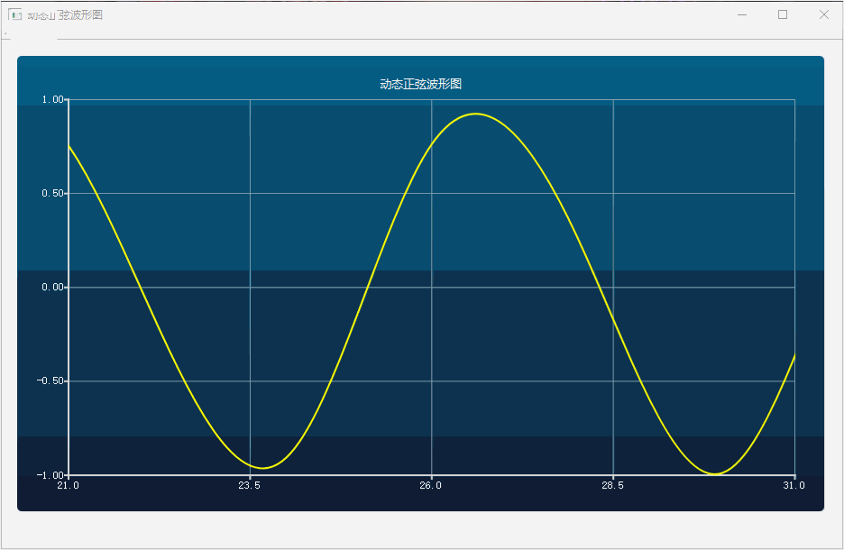
Task: Select the x-axis label 21.0
Action: [x=68, y=484]
